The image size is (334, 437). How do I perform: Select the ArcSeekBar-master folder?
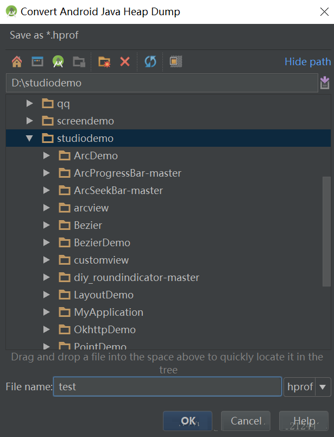tap(168, 190)
